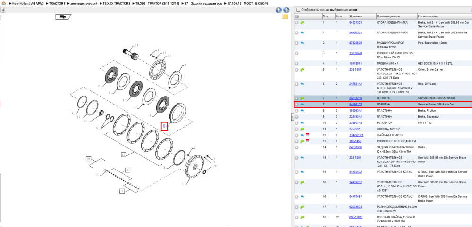This screenshot has height=227, width=472.
Task: Open part number link 84466551
Action: [355, 32]
